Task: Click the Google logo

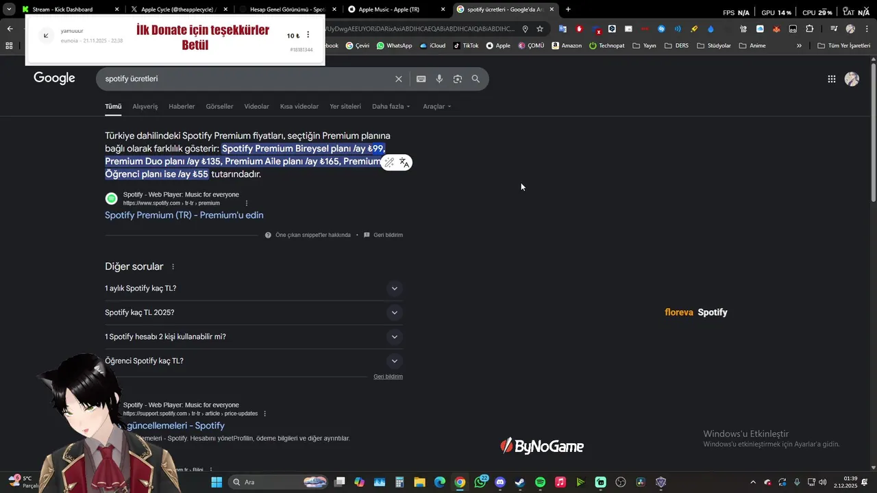Action: [54, 78]
